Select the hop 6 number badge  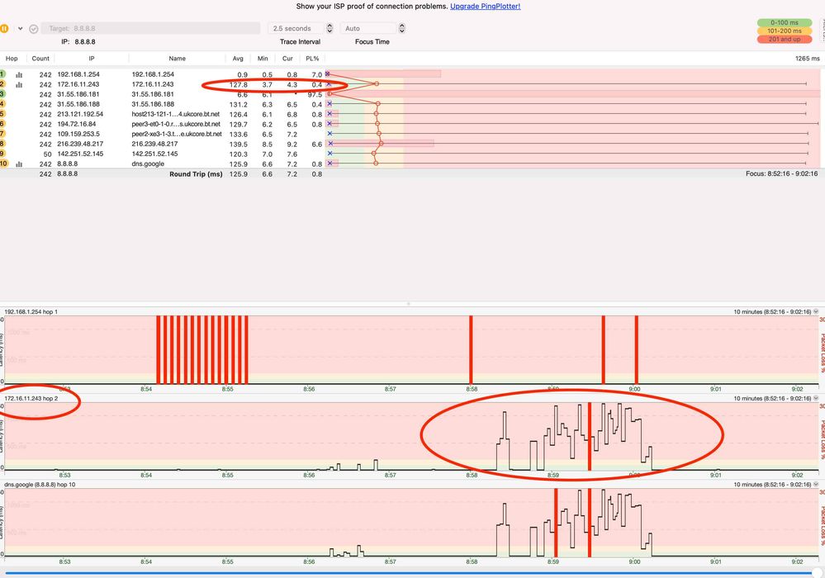[2, 124]
